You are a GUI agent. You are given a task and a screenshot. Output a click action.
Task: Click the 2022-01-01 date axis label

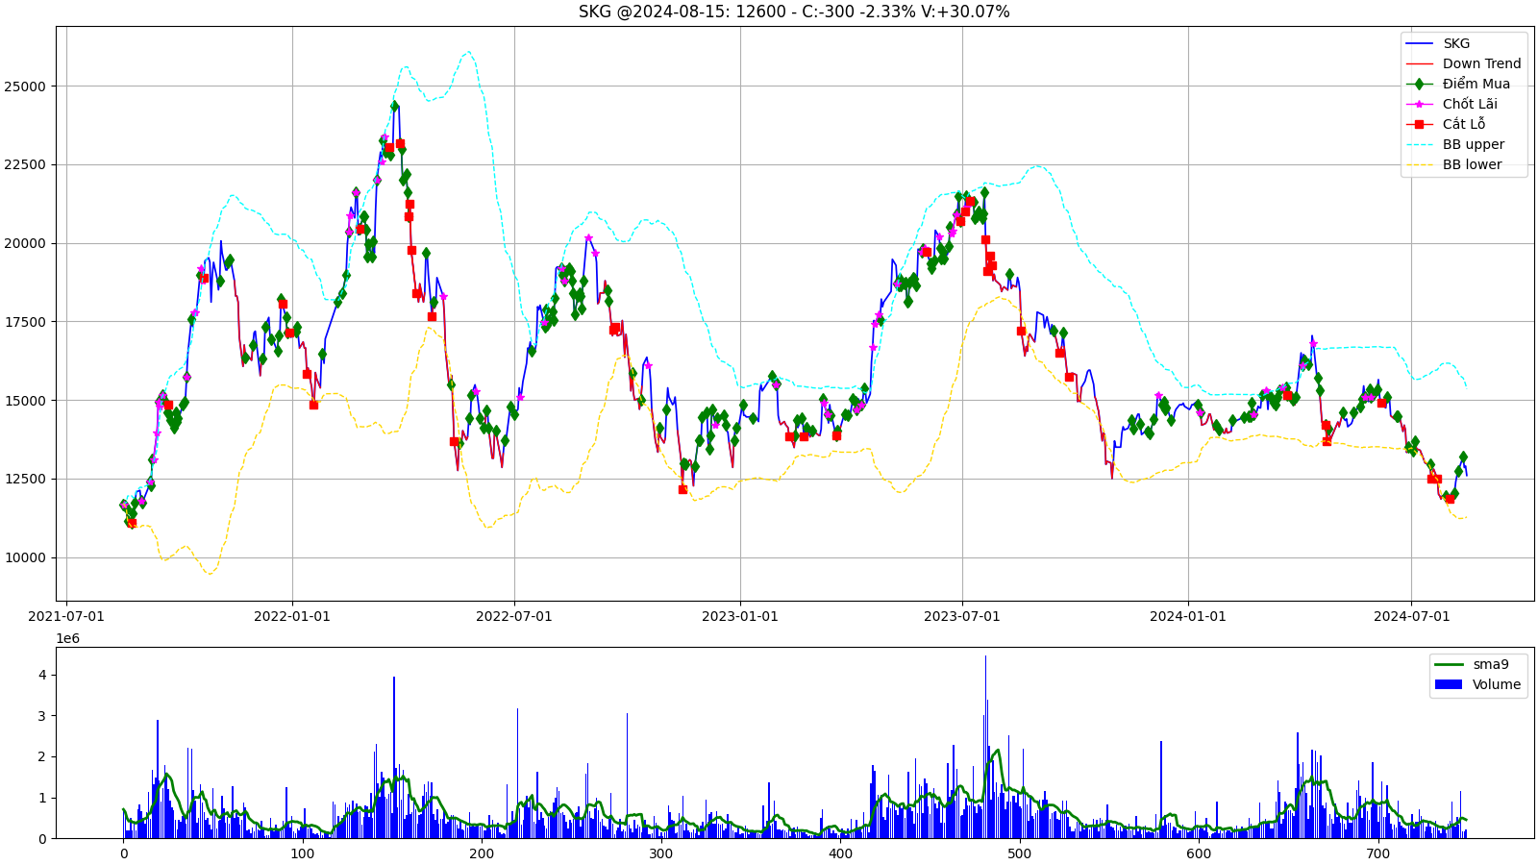tap(292, 616)
